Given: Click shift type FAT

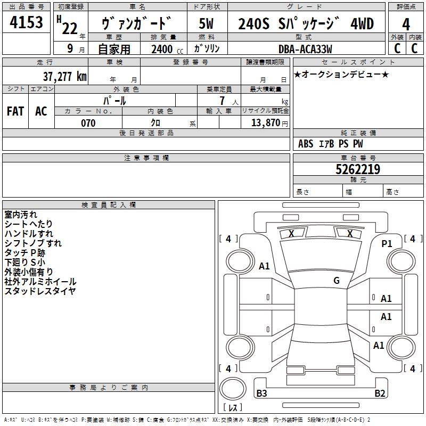Looking at the screenshot, I should click(x=15, y=111).
